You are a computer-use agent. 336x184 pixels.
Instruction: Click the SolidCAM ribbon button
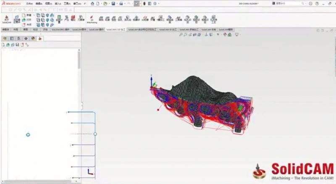tap(6, 19)
